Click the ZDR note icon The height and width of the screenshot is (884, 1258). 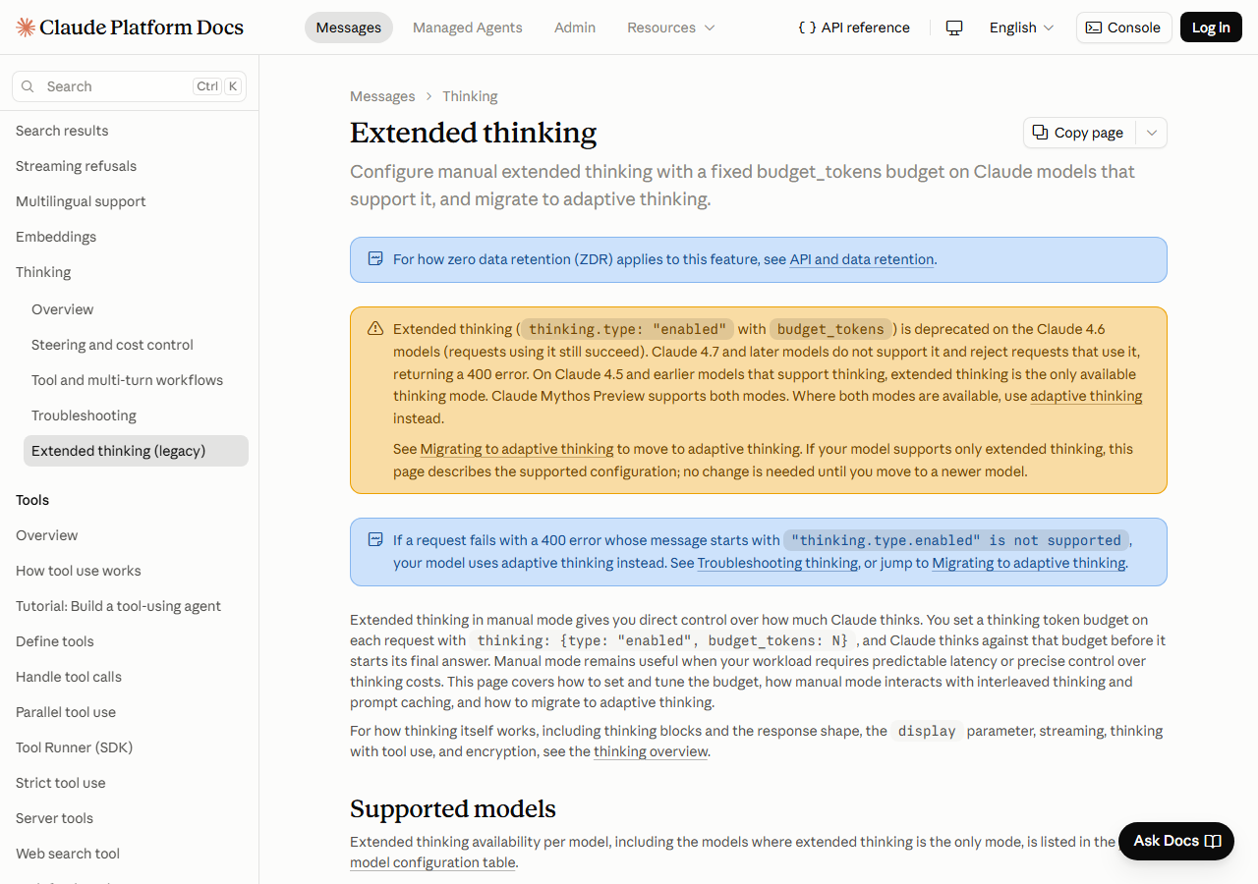point(374,259)
